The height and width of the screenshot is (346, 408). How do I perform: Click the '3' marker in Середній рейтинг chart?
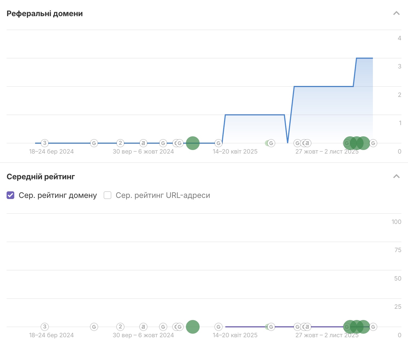pos(45,327)
